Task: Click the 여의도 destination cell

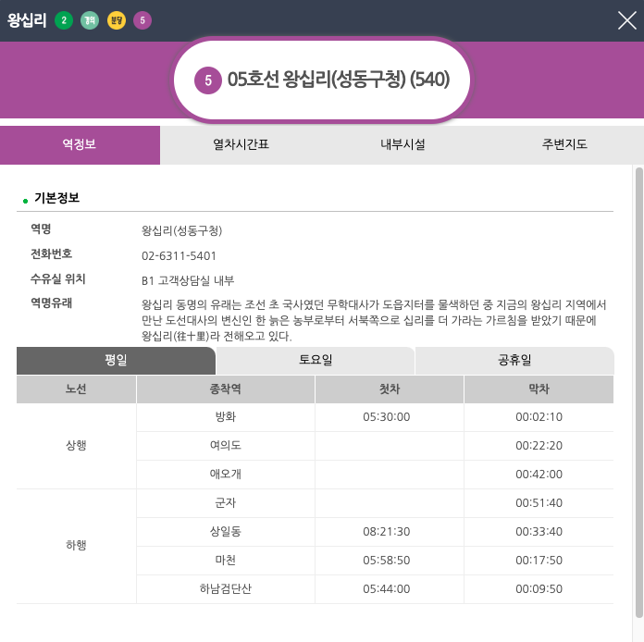Action: tap(226, 446)
